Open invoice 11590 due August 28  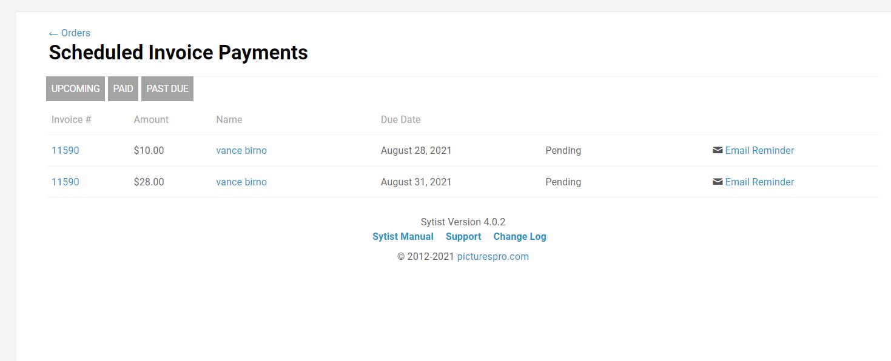tap(65, 150)
